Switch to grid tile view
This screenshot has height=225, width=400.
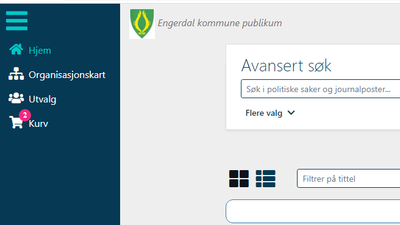[x=239, y=179]
